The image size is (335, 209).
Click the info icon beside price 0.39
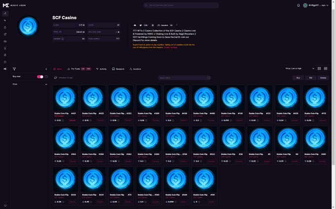63,202
